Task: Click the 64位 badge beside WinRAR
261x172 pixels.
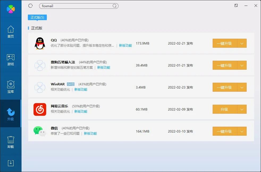Action: coord(71,84)
